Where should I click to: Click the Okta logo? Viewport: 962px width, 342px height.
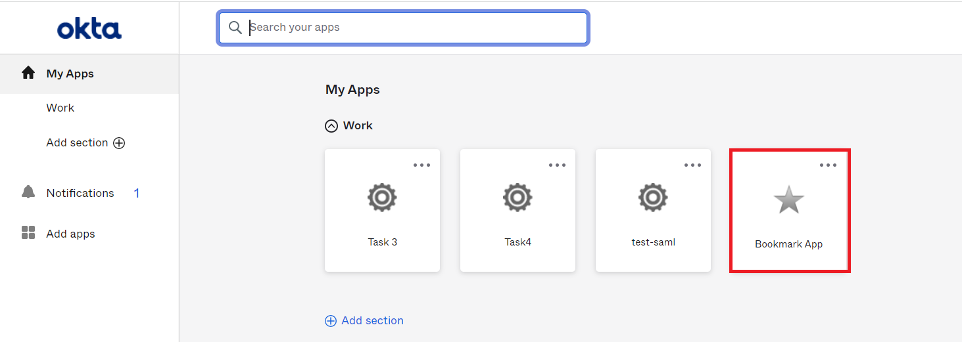(x=89, y=30)
